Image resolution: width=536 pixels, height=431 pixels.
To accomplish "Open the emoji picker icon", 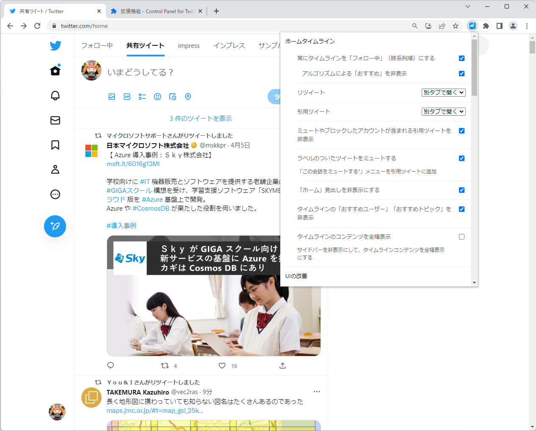I will [x=157, y=97].
